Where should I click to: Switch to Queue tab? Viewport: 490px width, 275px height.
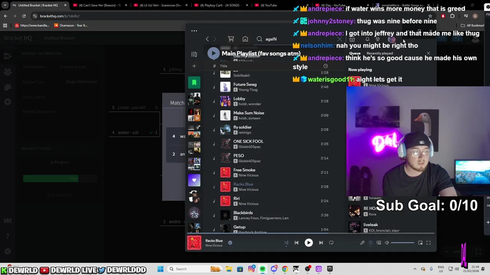coord(355,53)
